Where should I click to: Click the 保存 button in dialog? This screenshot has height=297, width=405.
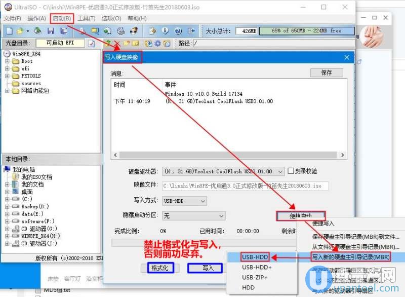(327, 72)
